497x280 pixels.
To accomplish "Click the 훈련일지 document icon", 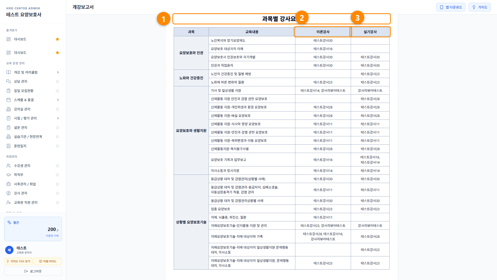I will tap(9, 146).
